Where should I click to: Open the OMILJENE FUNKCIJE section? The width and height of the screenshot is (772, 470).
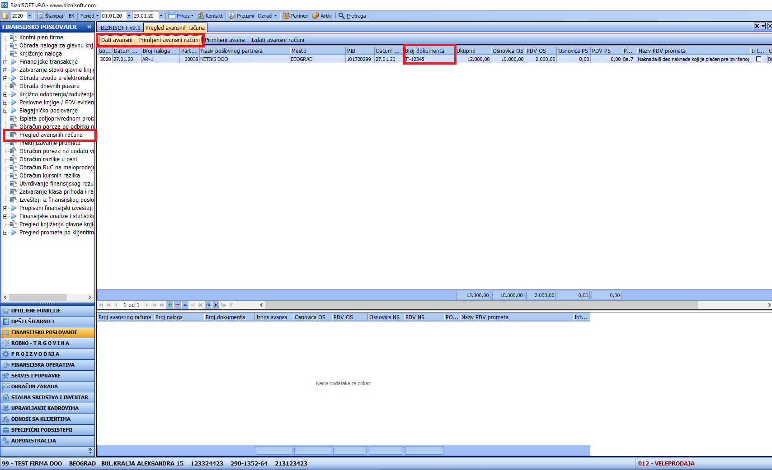pyautogui.click(x=47, y=311)
